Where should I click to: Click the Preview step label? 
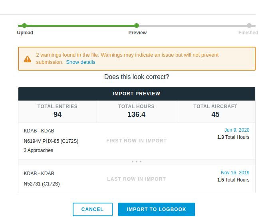tap(137, 33)
